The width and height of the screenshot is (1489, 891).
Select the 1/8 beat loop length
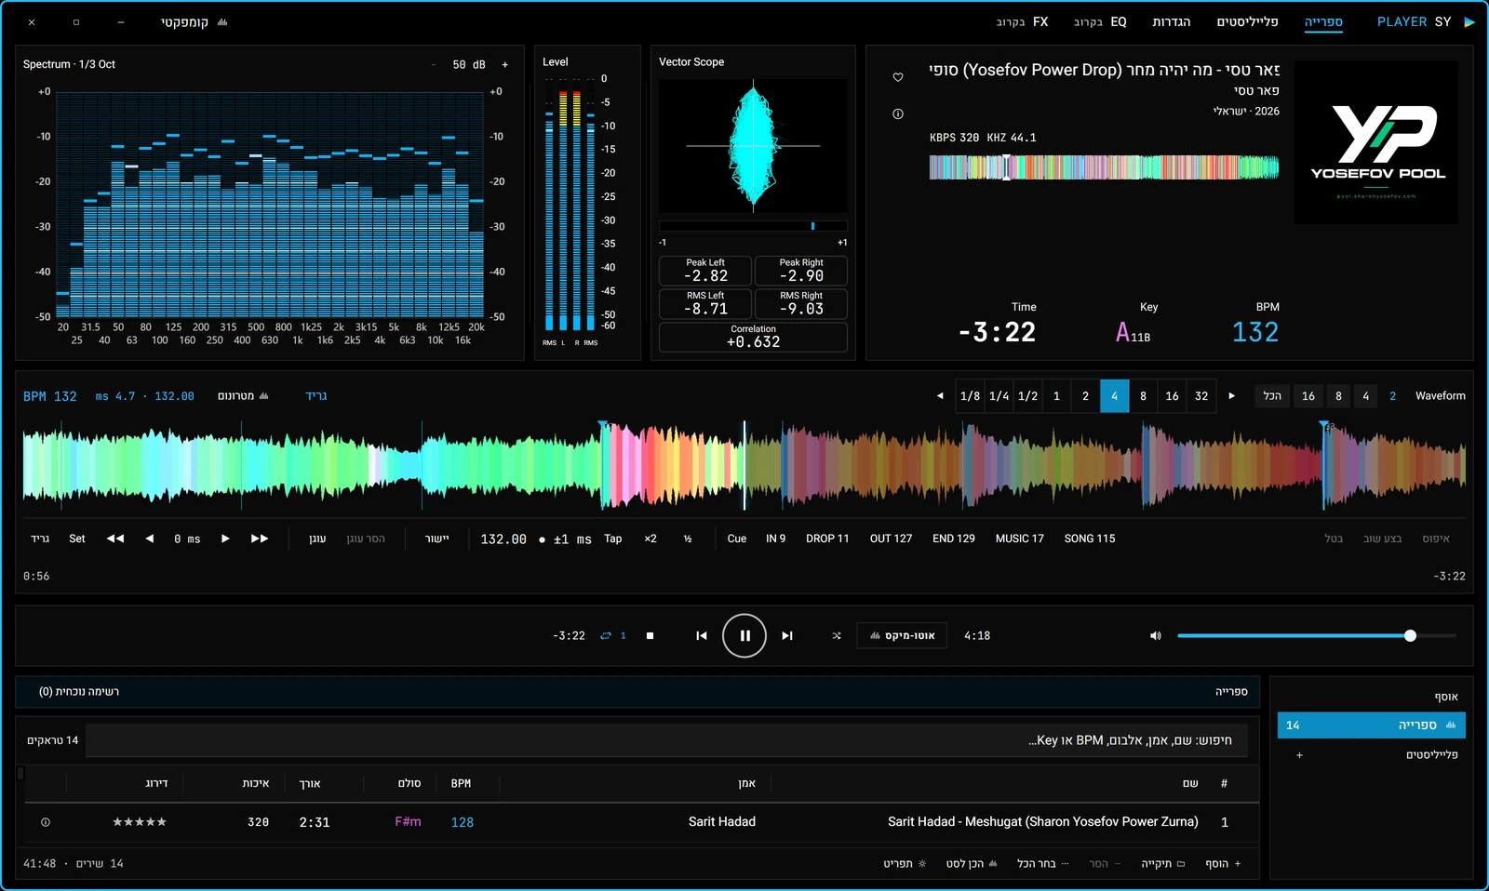(x=970, y=396)
